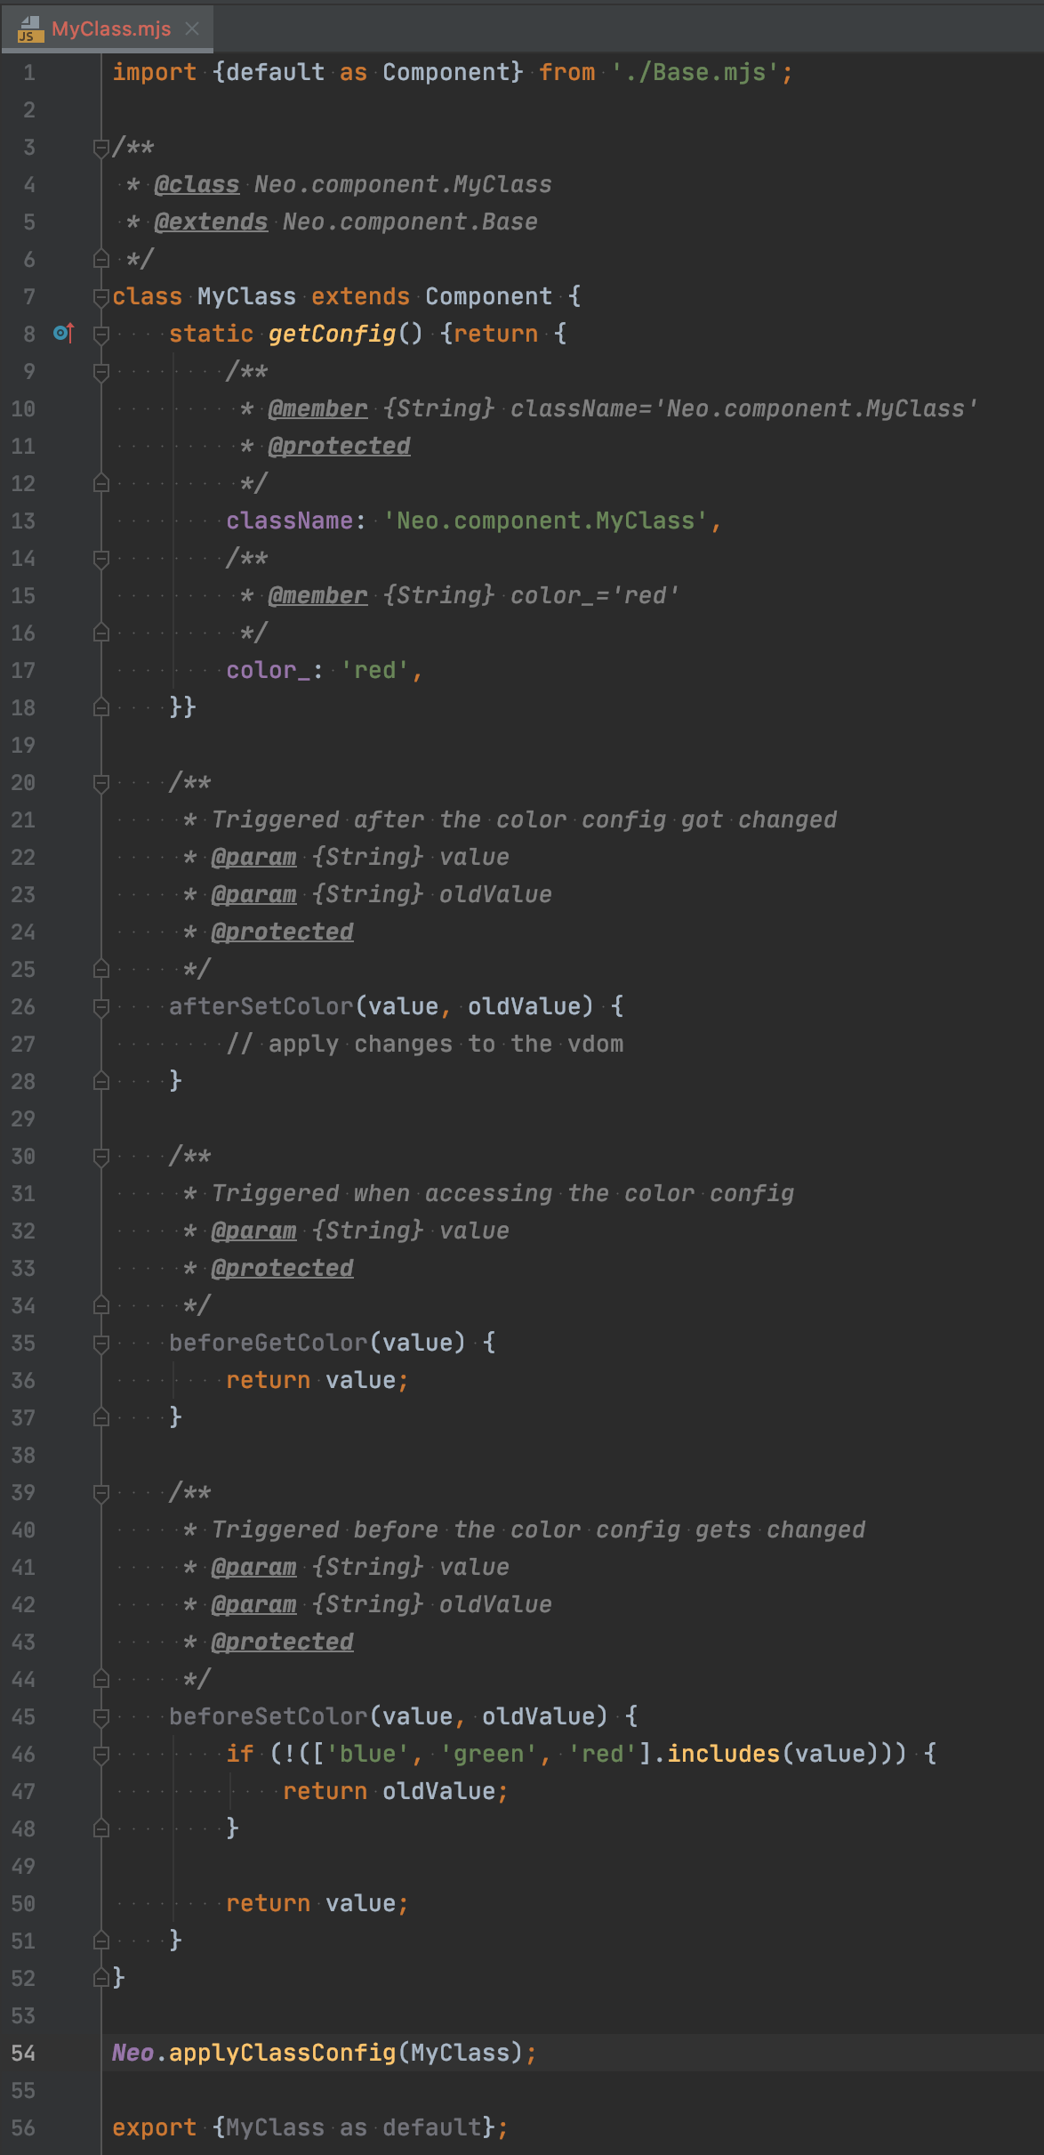
Task: Collapse the color_ member comment on line 14
Action: pos(100,558)
